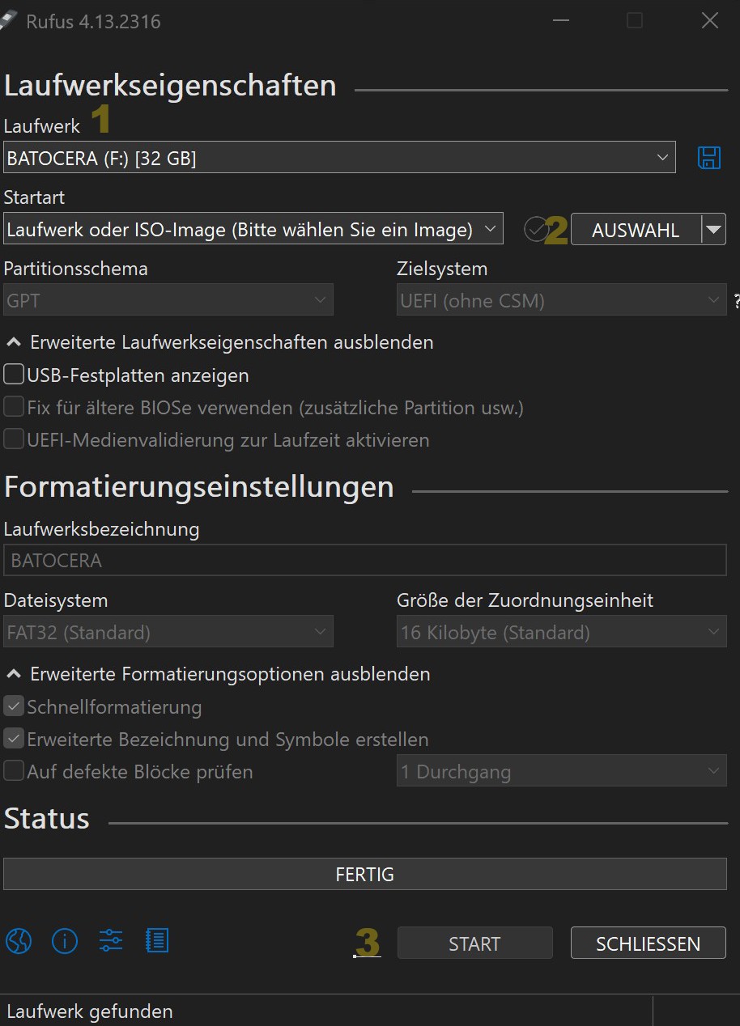
Task: Open the About info icon
Action: click(65, 940)
